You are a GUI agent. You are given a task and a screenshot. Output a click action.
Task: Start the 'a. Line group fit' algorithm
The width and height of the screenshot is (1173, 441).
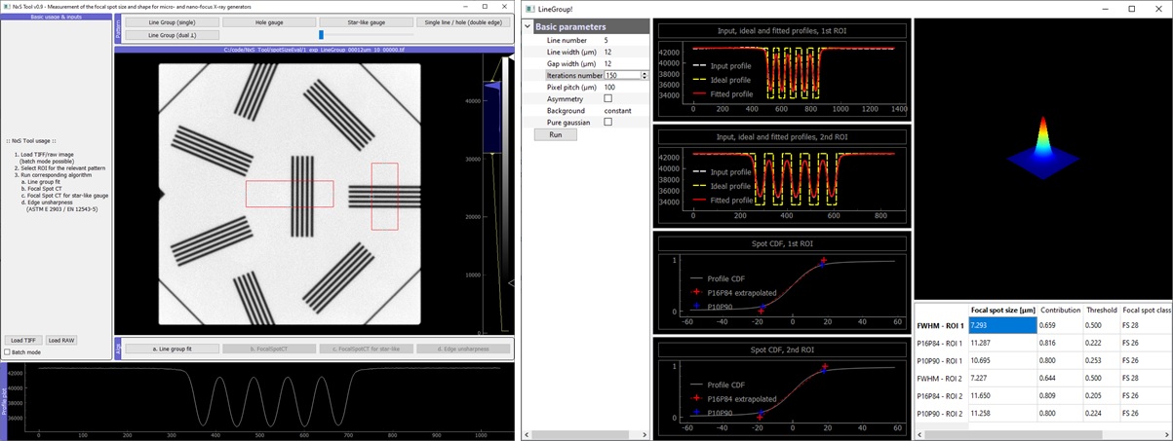tap(171, 348)
